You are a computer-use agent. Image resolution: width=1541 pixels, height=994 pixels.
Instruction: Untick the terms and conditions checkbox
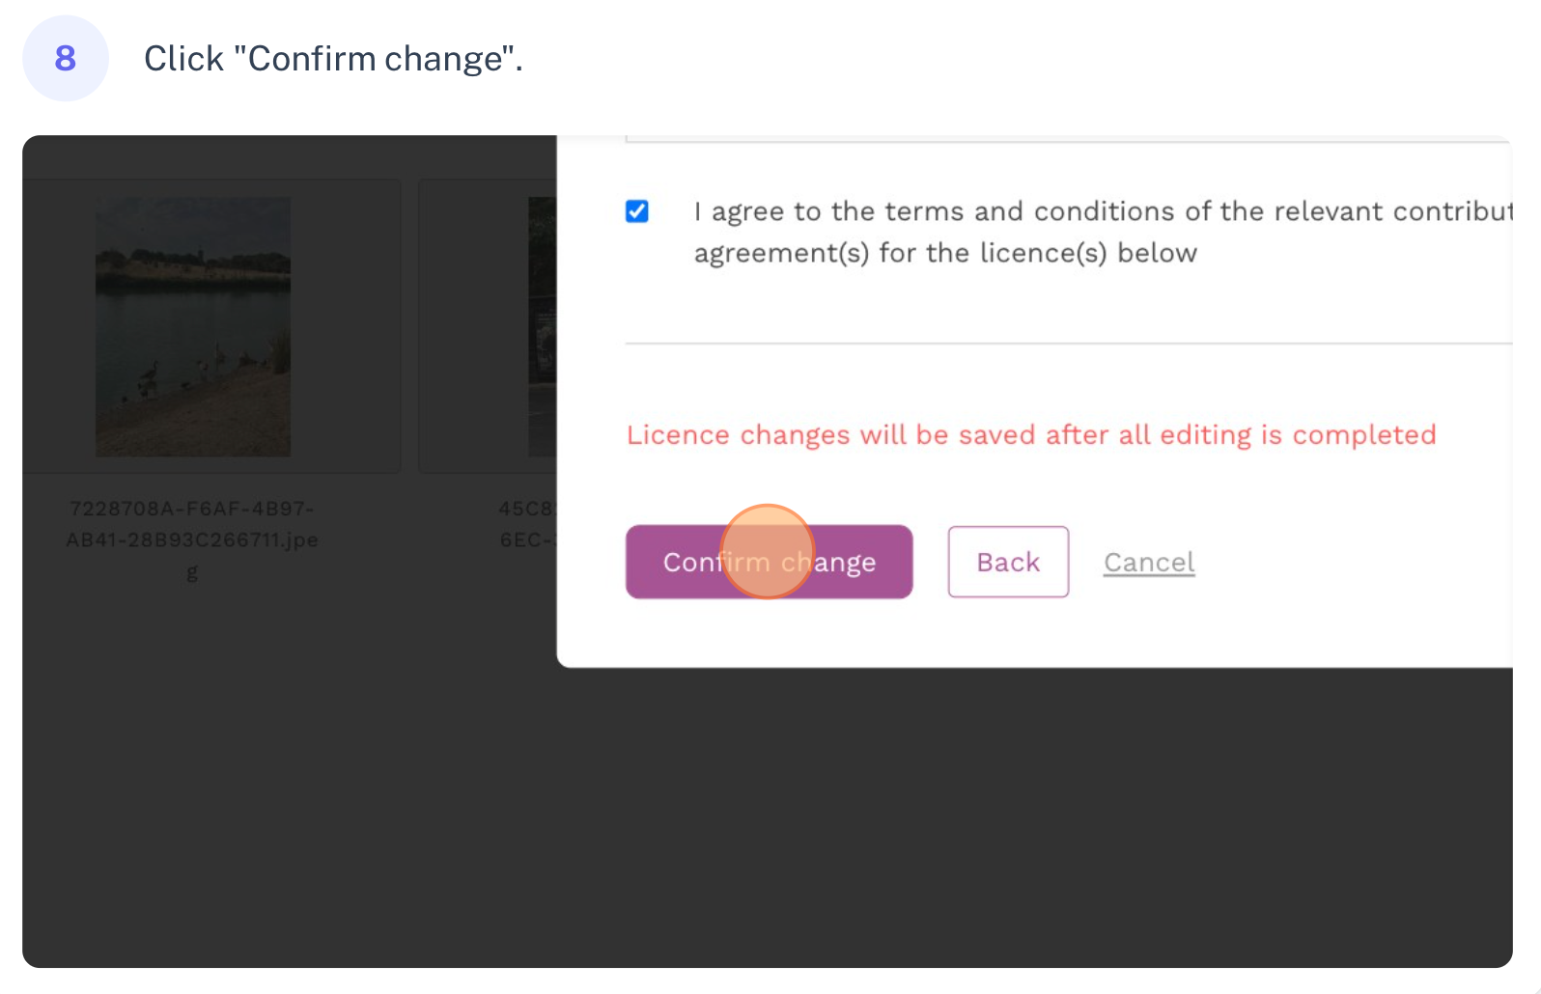pyautogui.click(x=637, y=211)
